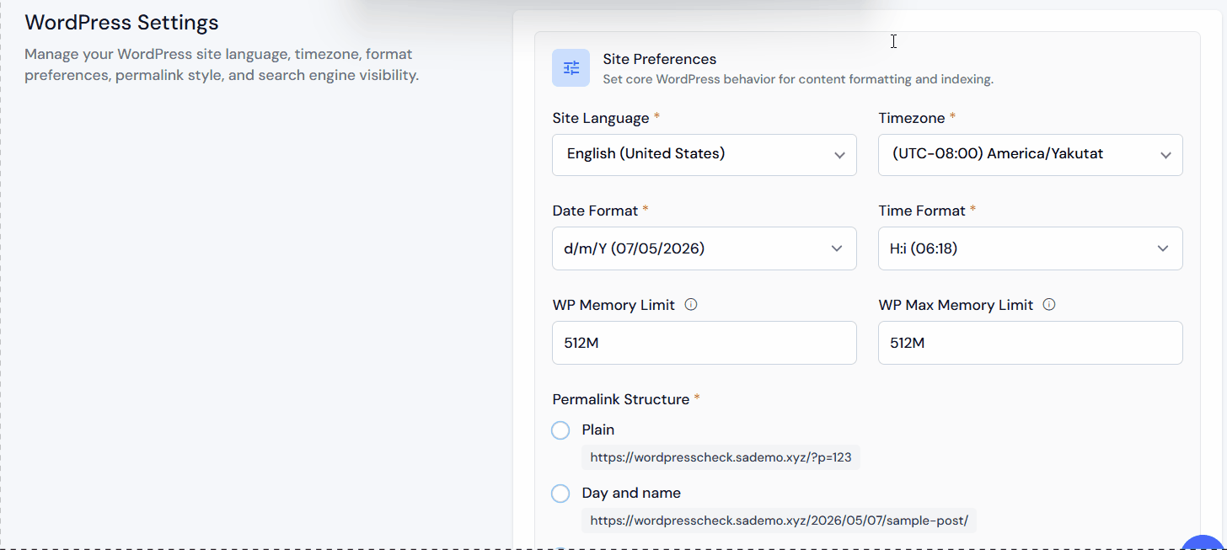Viewport: 1227px width, 550px height.
Task: Select the Day and name permalink option
Action: tap(560, 494)
